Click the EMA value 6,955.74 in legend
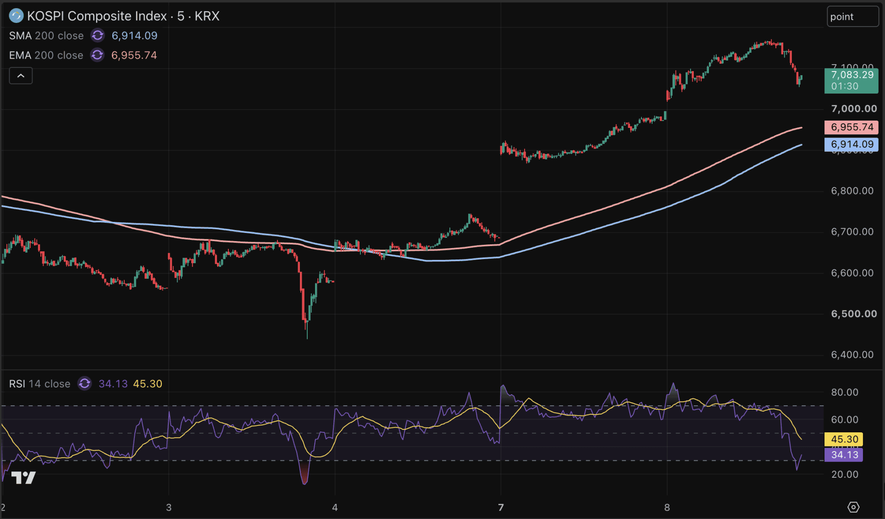Image resolution: width=885 pixels, height=519 pixels. pyautogui.click(x=134, y=55)
